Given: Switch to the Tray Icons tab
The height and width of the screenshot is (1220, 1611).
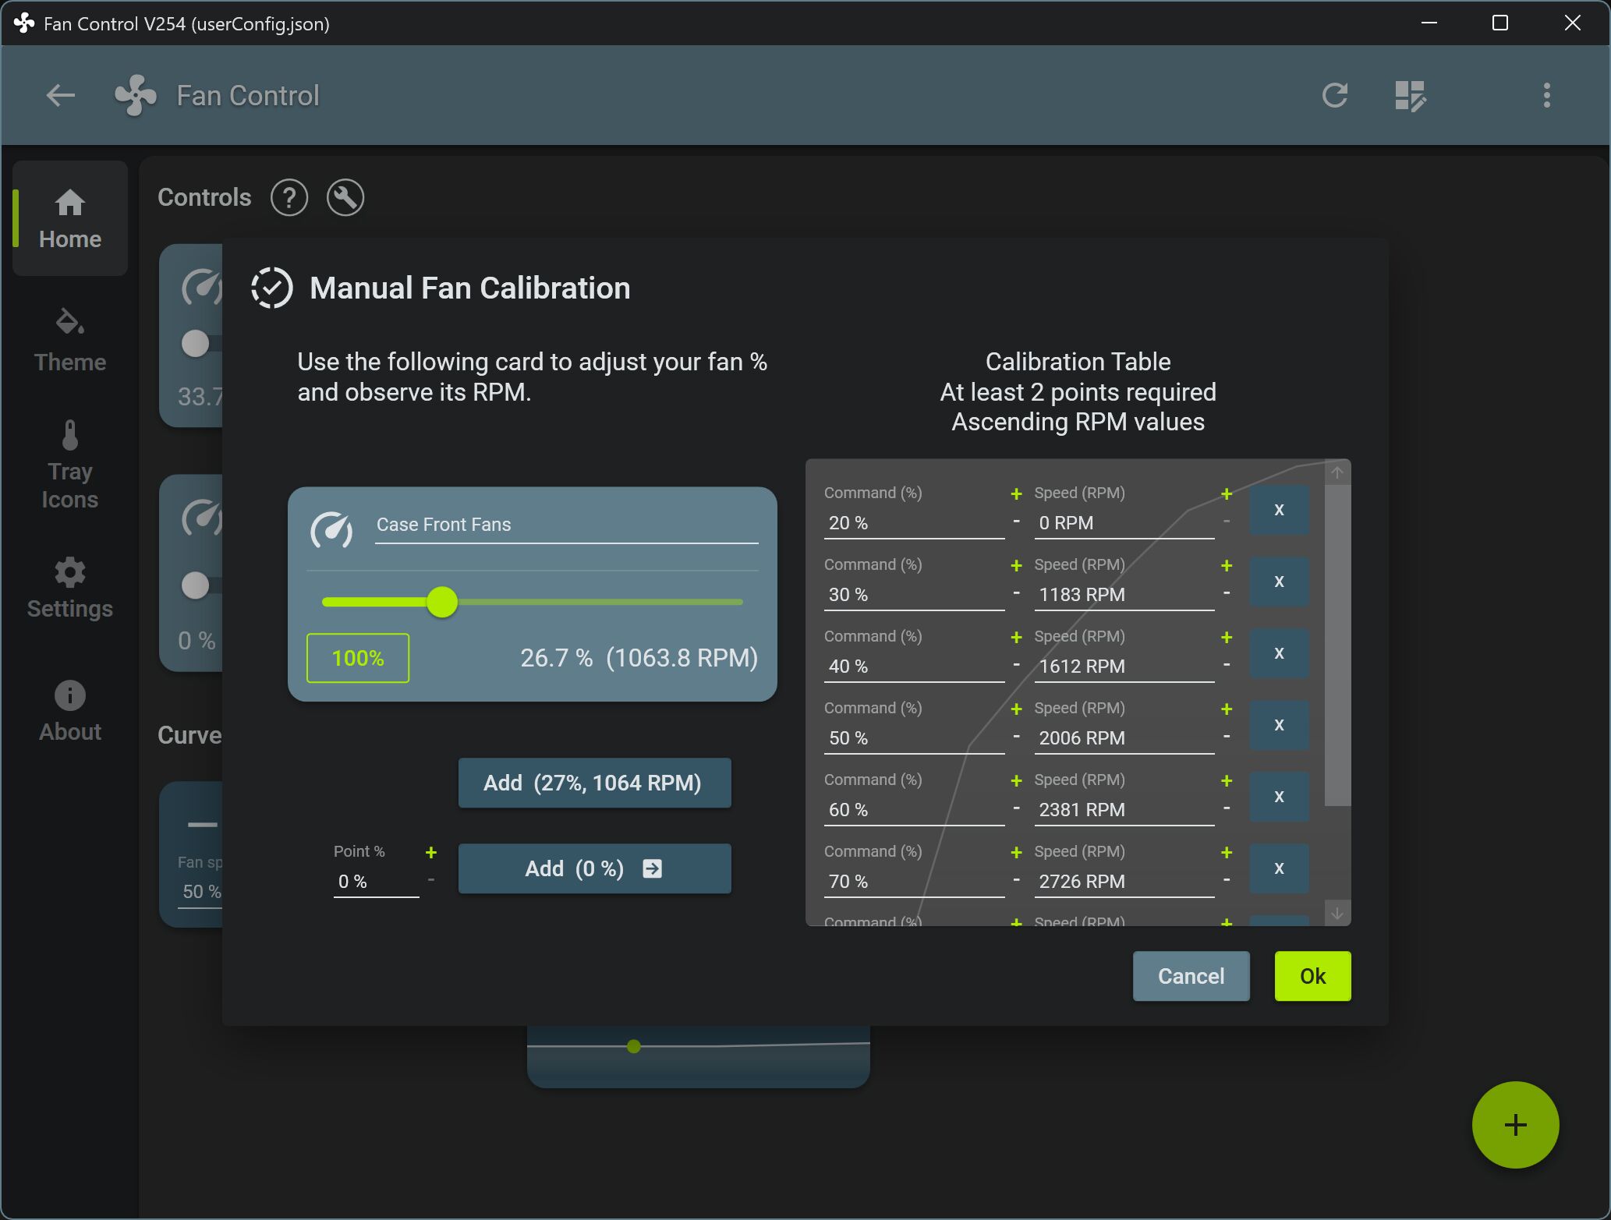Looking at the screenshot, I should [70, 465].
